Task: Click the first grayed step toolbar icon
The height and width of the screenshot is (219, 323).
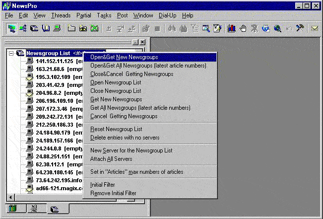Action: point(109,28)
